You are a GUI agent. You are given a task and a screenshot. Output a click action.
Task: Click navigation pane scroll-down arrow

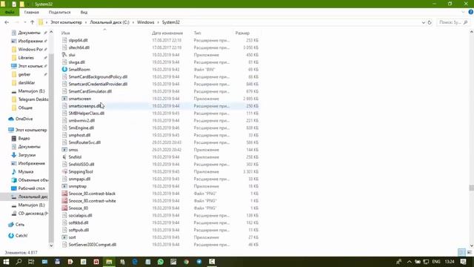(x=51, y=245)
